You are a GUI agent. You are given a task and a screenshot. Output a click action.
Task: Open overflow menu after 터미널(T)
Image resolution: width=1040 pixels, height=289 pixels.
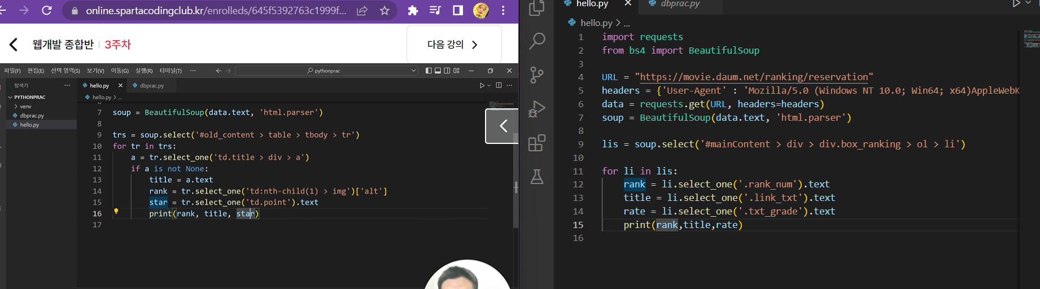click(193, 71)
